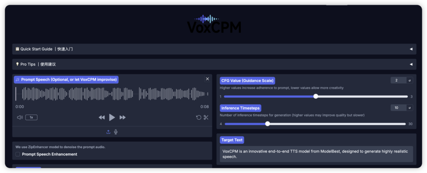Enable Prompt Speech Enhancement checkbox
The height and width of the screenshot is (173, 427).
point(18,154)
